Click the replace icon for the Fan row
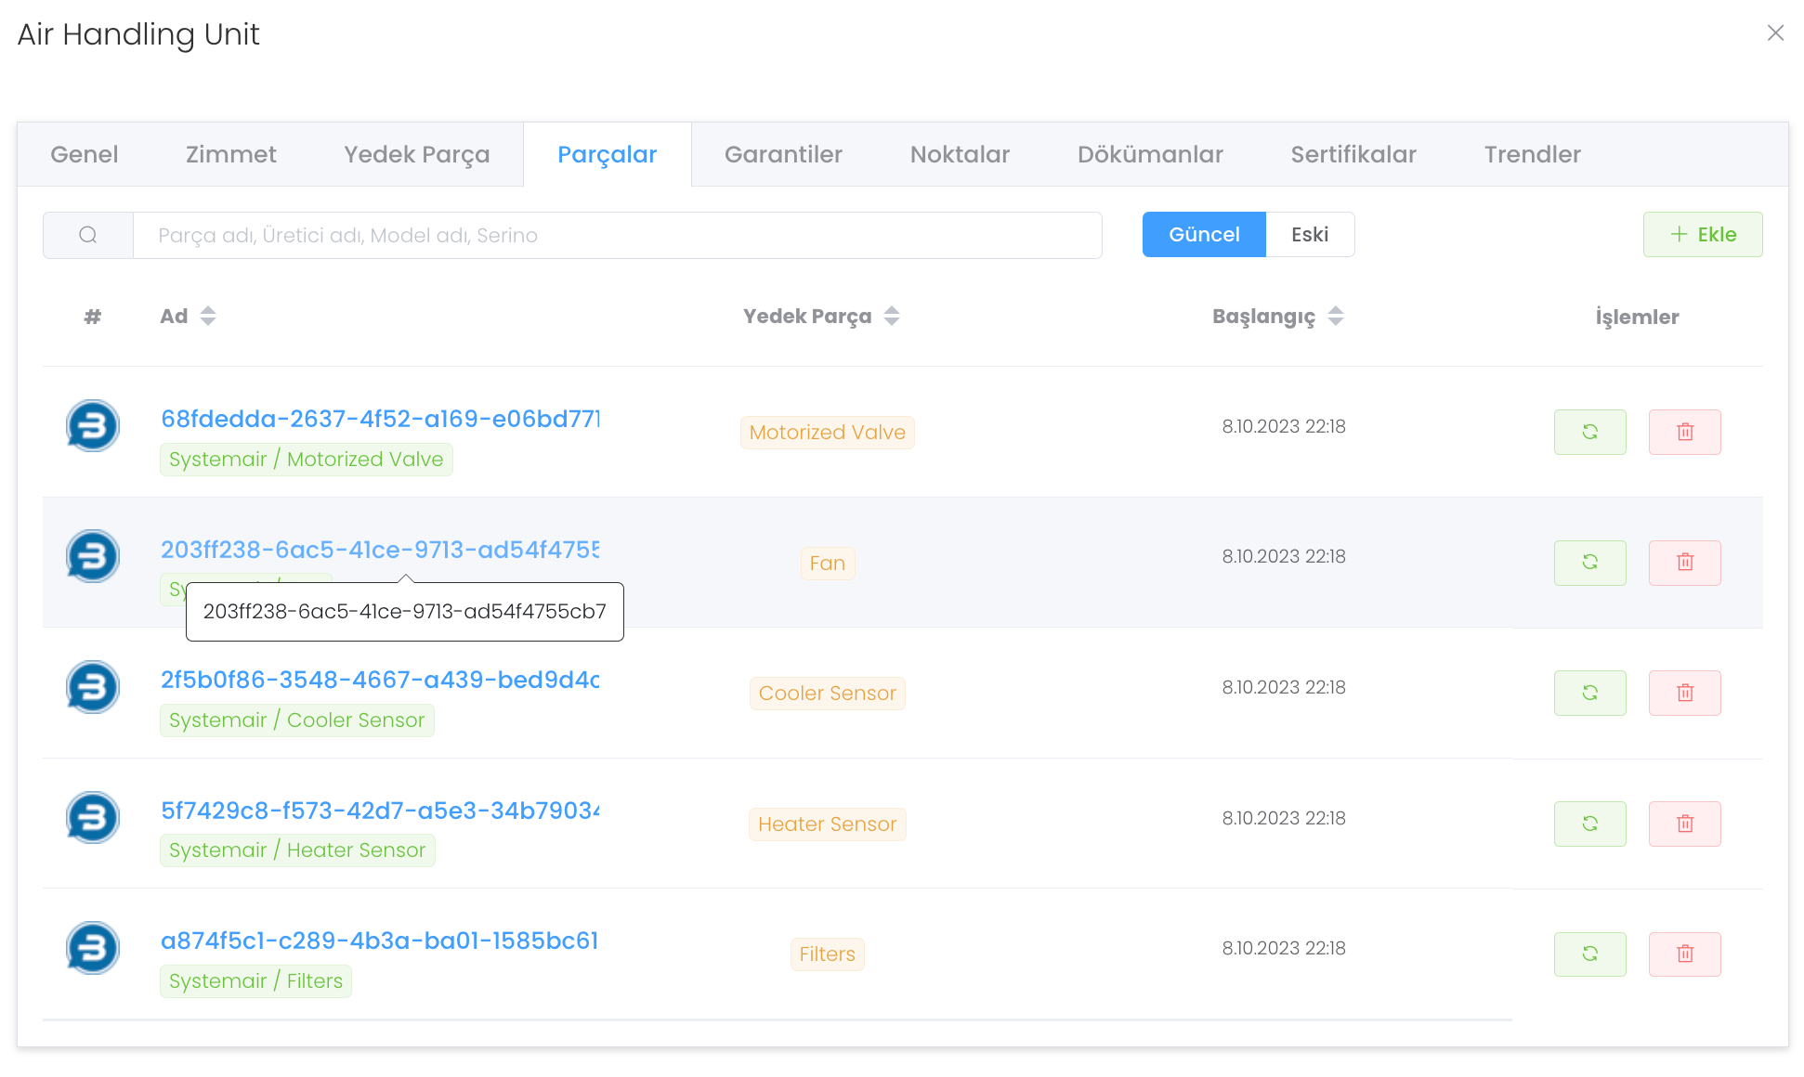1804x1077 pixels. (1589, 563)
